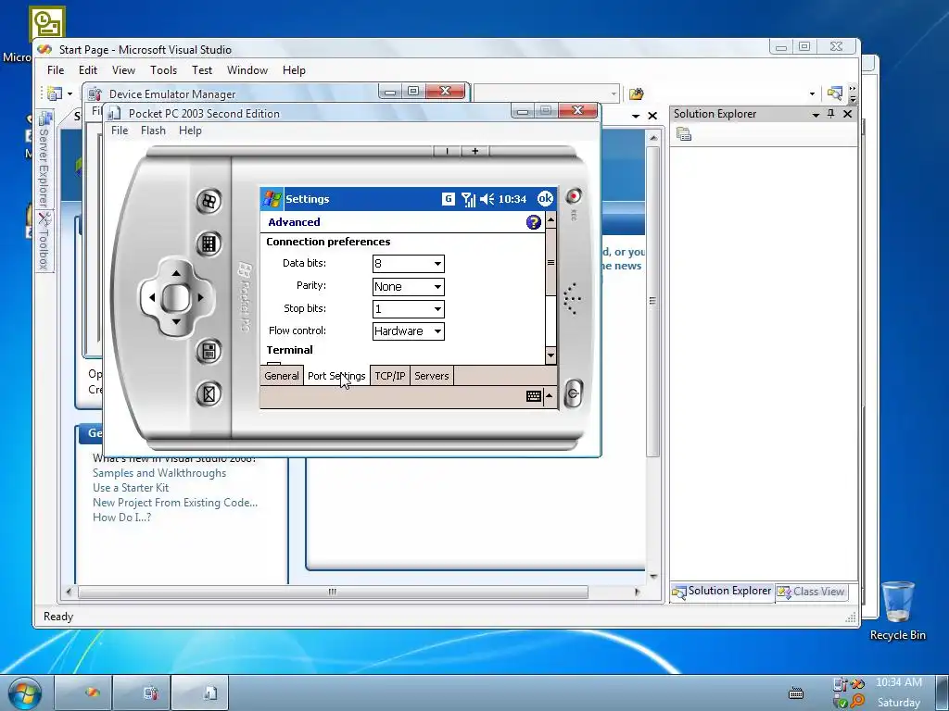949x711 pixels.
Task: Click the open folder icon in Visual Studio toolbar
Action: pos(636,94)
